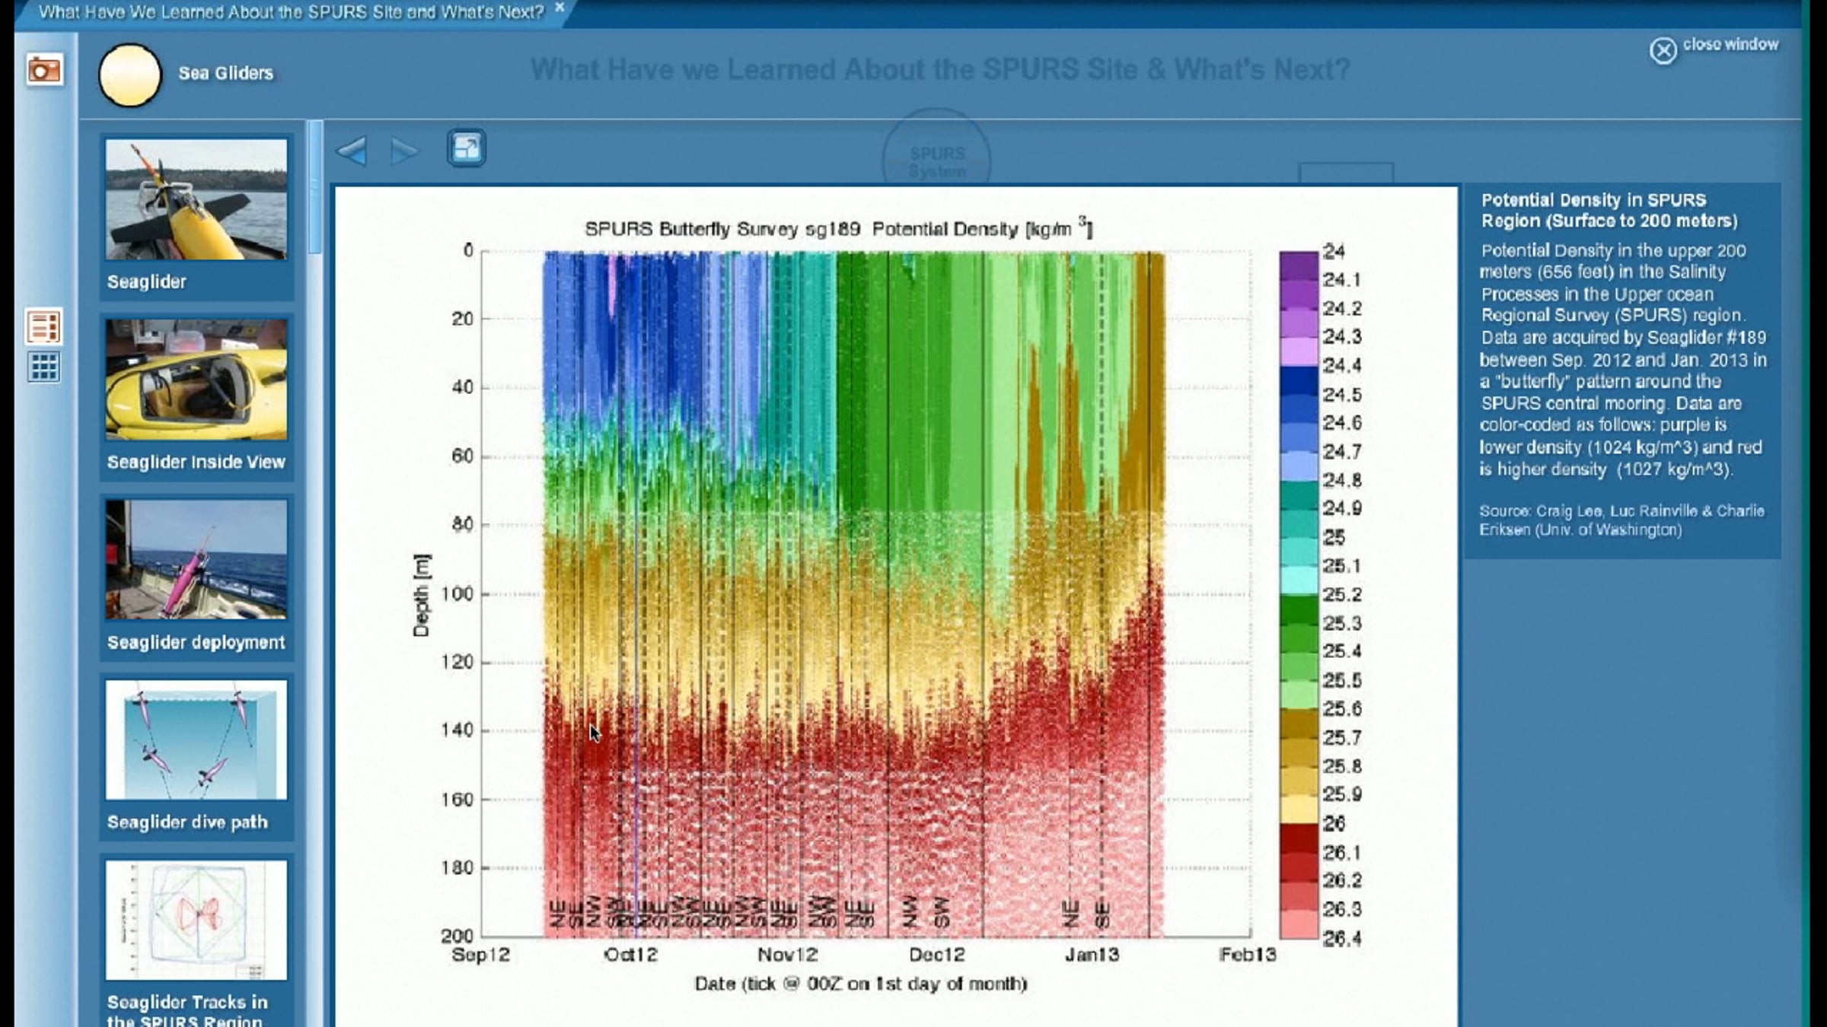1827x1027 pixels.
Task: Go to next image arrow
Action: (403, 151)
